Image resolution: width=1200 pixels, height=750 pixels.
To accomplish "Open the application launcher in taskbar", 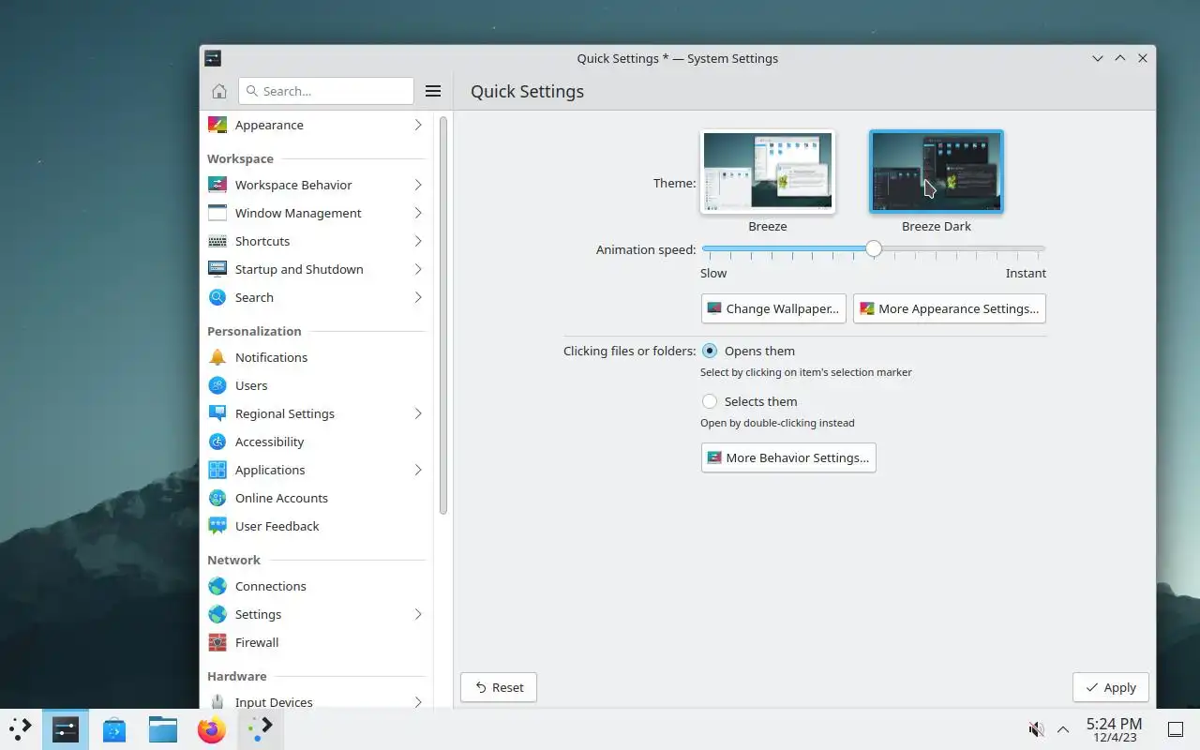I will [x=20, y=728].
